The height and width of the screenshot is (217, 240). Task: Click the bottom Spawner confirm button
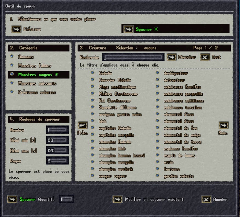click(12, 199)
